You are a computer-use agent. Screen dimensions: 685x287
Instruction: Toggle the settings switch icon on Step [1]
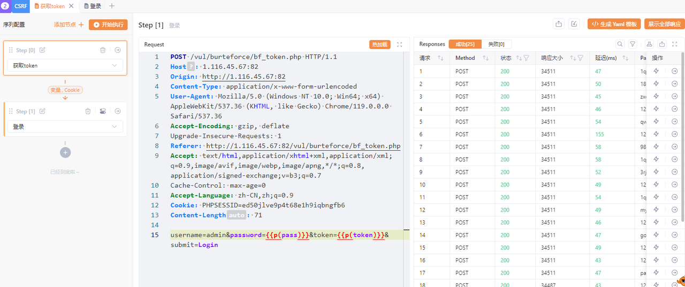(x=103, y=111)
